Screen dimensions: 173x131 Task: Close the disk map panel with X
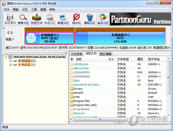tap(4, 28)
